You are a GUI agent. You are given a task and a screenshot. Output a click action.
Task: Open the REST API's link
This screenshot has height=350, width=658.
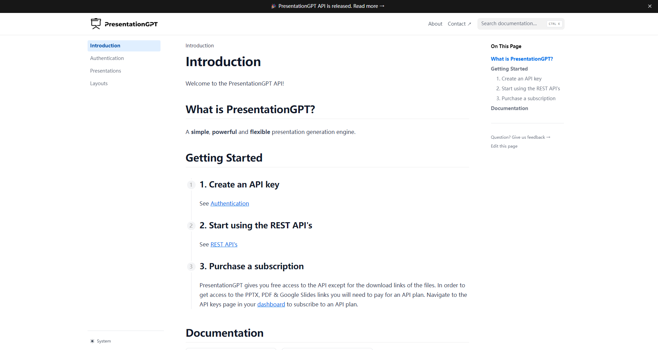click(224, 244)
